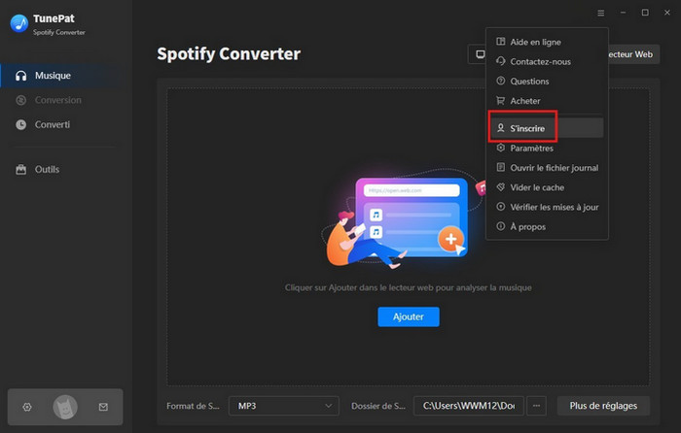Click the person icon beside S'inscrire
This screenshot has height=433, width=681.
pos(501,128)
